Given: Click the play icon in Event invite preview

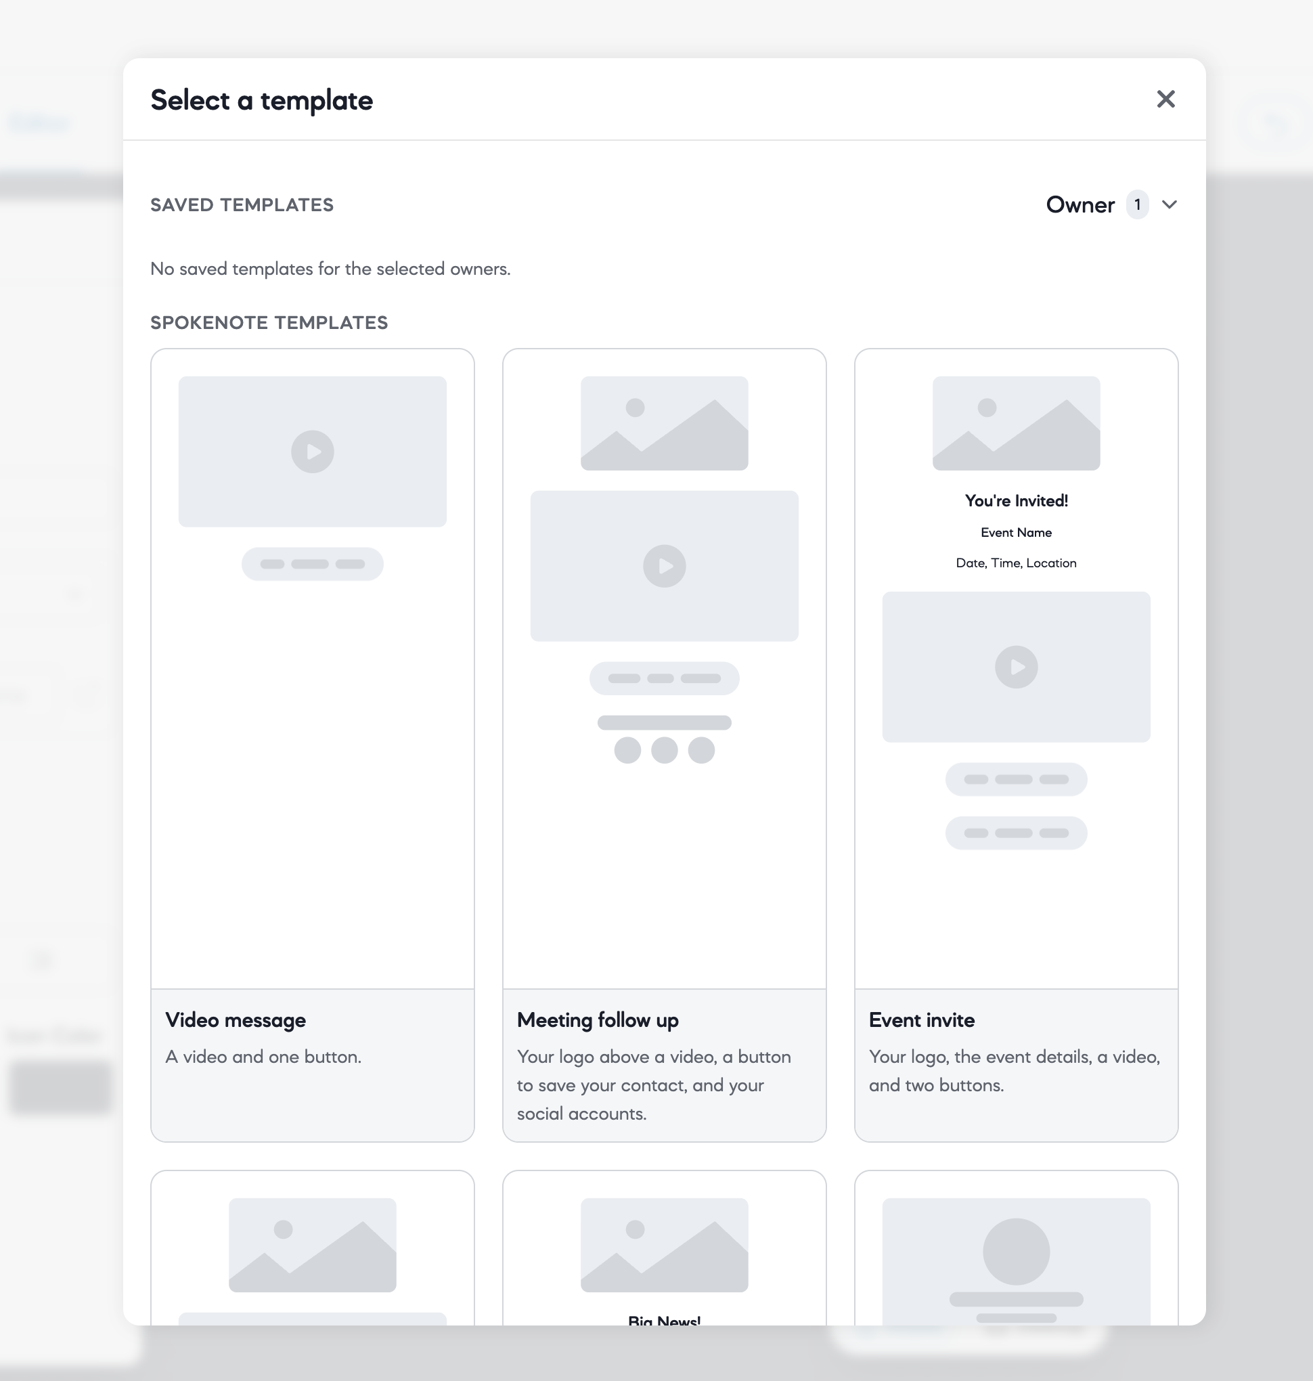Looking at the screenshot, I should click(1017, 666).
